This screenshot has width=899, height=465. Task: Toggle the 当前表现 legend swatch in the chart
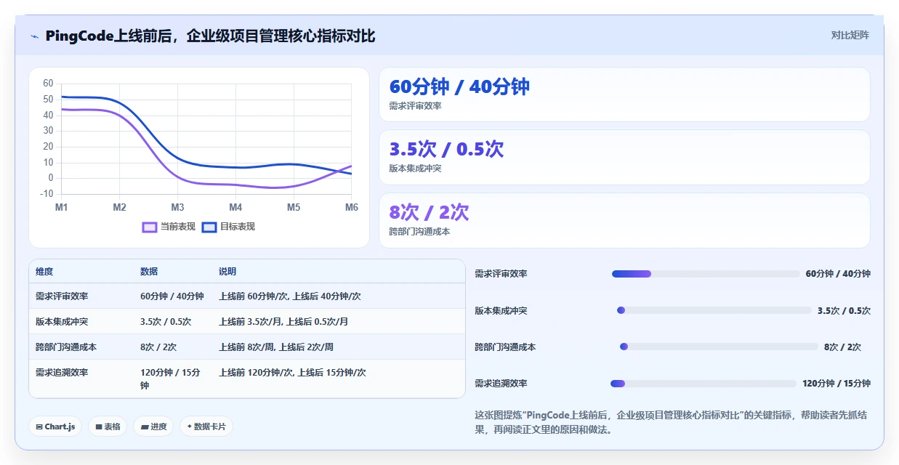click(x=150, y=227)
